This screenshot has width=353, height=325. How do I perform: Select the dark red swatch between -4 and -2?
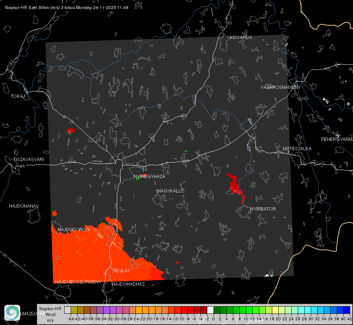pos(204,310)
